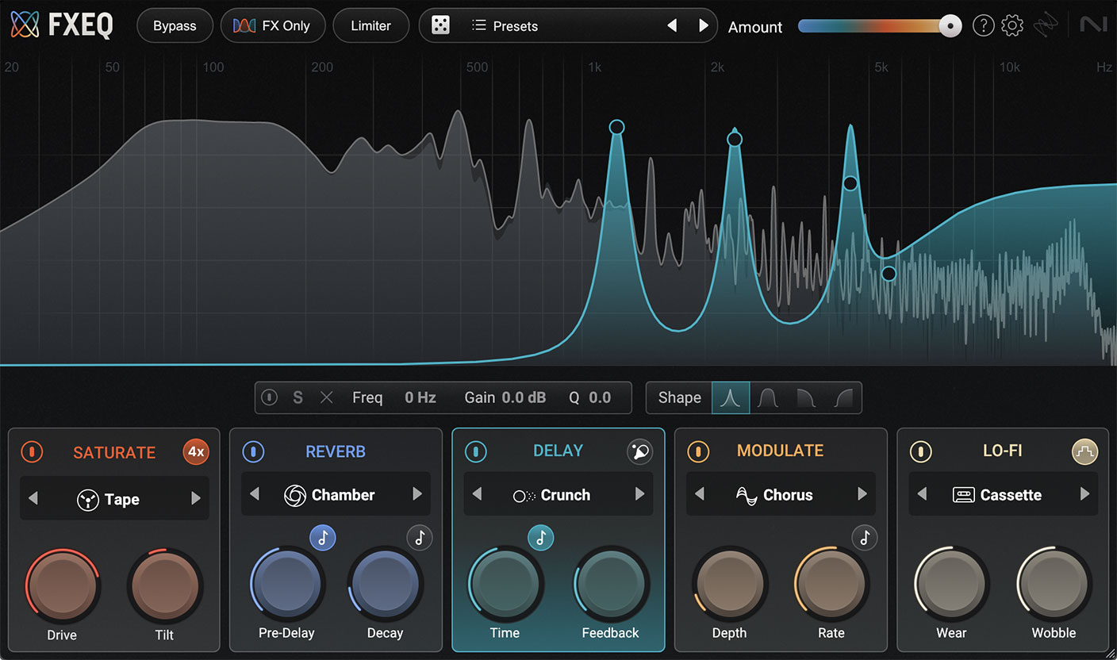Remove the band with the X icon

click(x=326, y=397)
